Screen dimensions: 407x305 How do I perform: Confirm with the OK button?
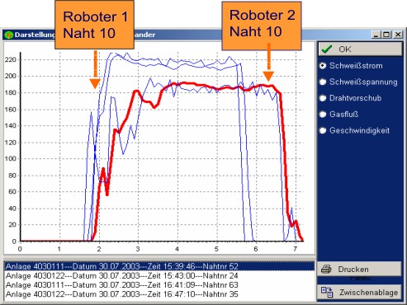[x=360, y=49]
